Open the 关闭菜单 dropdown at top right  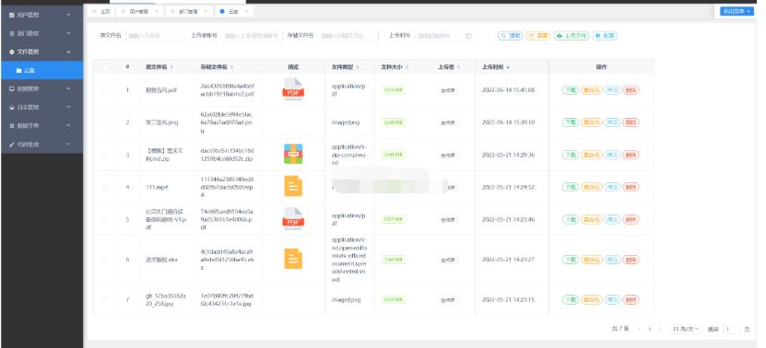coord(737,11)
